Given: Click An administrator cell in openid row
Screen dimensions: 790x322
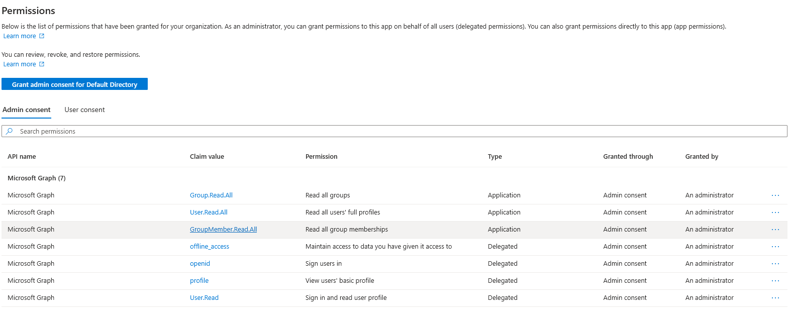Looking at the screenshot, I should pos(710,264).
